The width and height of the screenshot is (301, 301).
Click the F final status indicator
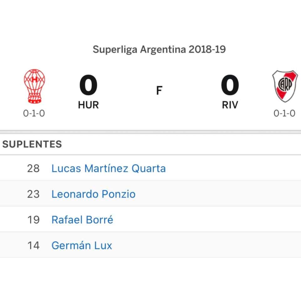tap(159, 91)
